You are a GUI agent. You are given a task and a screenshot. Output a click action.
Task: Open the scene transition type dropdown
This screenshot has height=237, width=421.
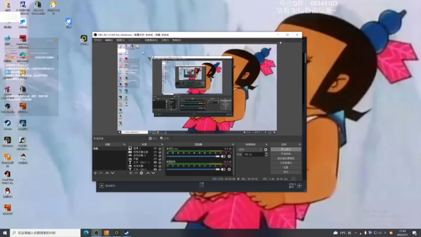click(x=250, y=150)
